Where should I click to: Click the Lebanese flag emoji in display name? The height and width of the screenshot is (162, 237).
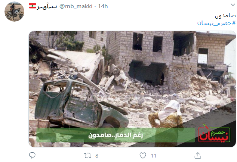tap(33, 6)
